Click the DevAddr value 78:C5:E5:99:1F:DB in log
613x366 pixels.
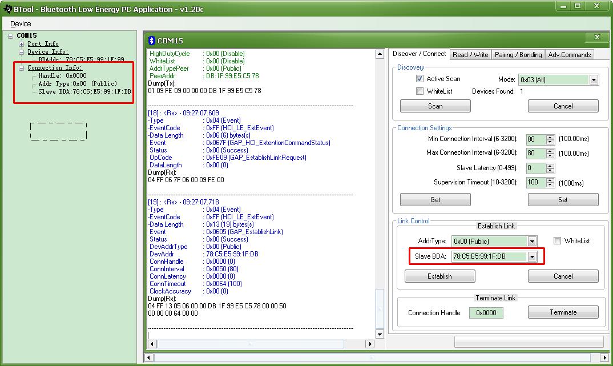232,254
